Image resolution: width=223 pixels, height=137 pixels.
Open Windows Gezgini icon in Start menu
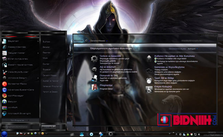(x=4, y=78)
